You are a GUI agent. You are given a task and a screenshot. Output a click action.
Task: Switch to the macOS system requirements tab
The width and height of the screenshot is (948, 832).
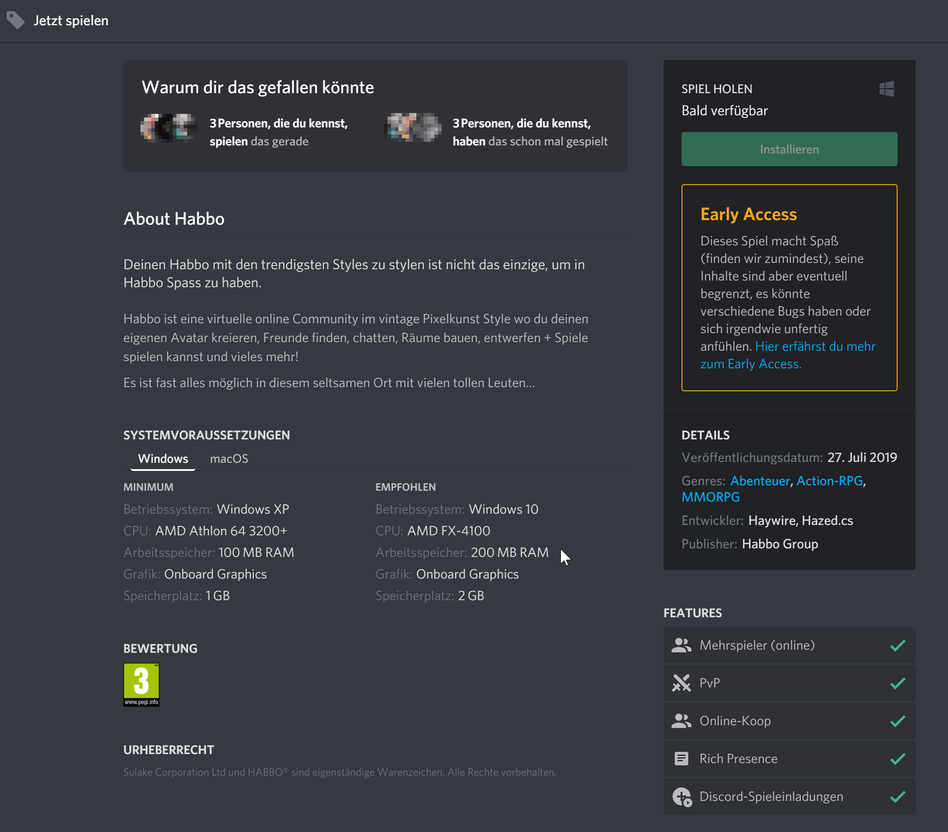[229, 458]
